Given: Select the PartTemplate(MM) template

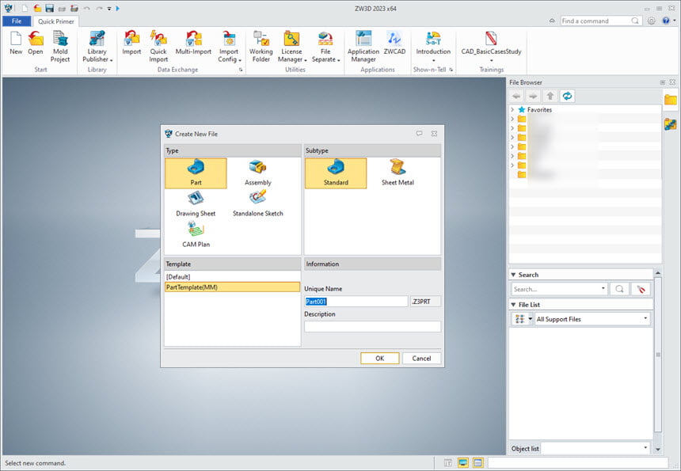Looking at the screenshot, I should pos(232,287).
